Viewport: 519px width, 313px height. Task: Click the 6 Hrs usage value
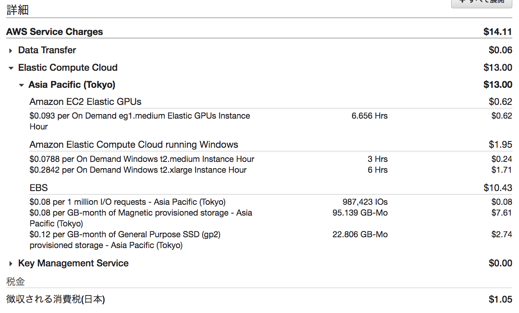click(x=377, y=170)
